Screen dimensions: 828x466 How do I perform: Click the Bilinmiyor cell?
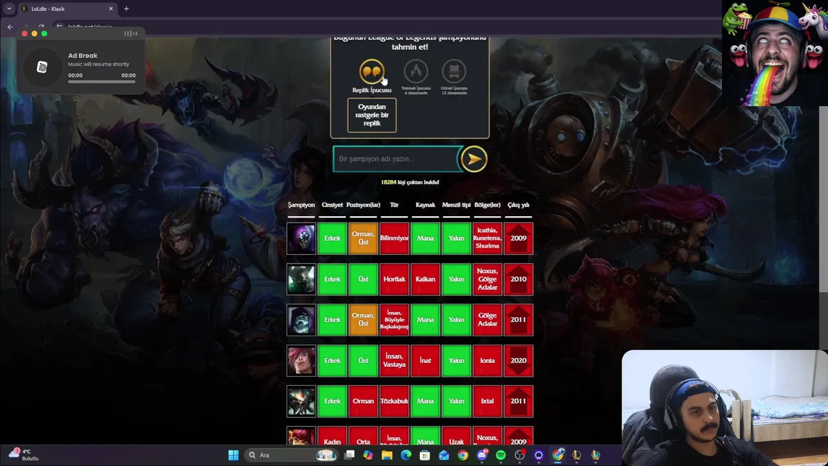(395, 238)
